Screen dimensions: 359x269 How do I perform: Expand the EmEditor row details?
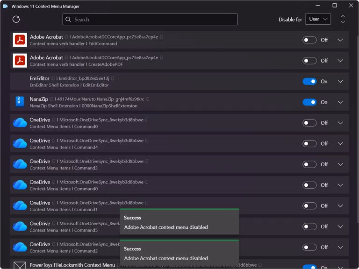pyautogui.click(x=340, y=81)
